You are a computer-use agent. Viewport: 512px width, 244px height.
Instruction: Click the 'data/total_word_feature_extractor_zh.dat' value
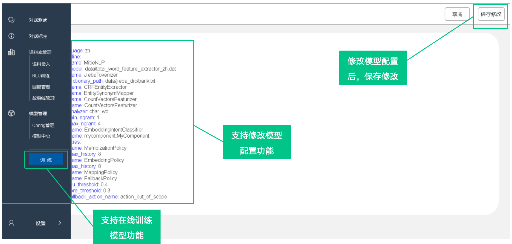tap(130, 69)
